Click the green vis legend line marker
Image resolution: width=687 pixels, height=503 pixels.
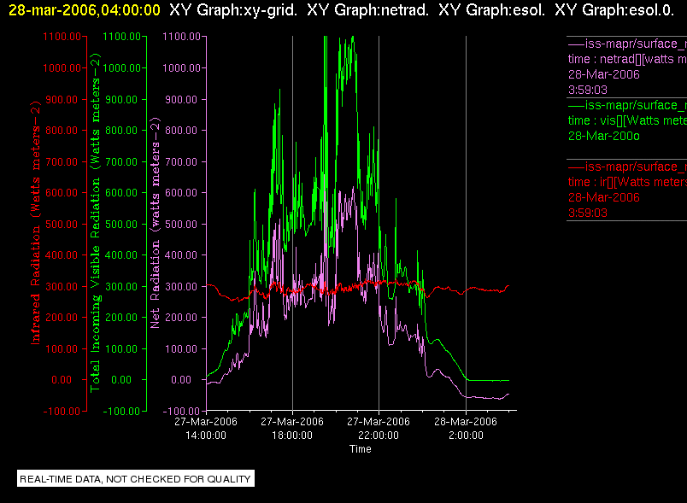pos(576,106)
